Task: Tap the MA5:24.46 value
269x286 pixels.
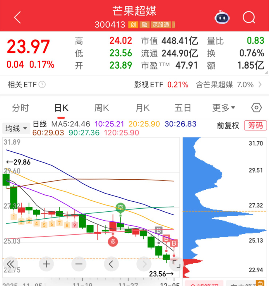Action: tap(71, 124)
